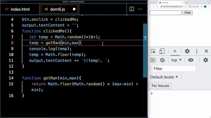The image size is (211, 118).
Task: Click 'textContent' on line 11
Action: [x=59, y=60]
